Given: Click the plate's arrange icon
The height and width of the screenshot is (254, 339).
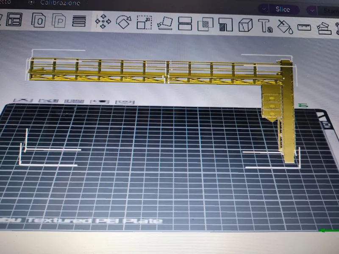Looking at the screenshot, I should click(x=74, y=101).
